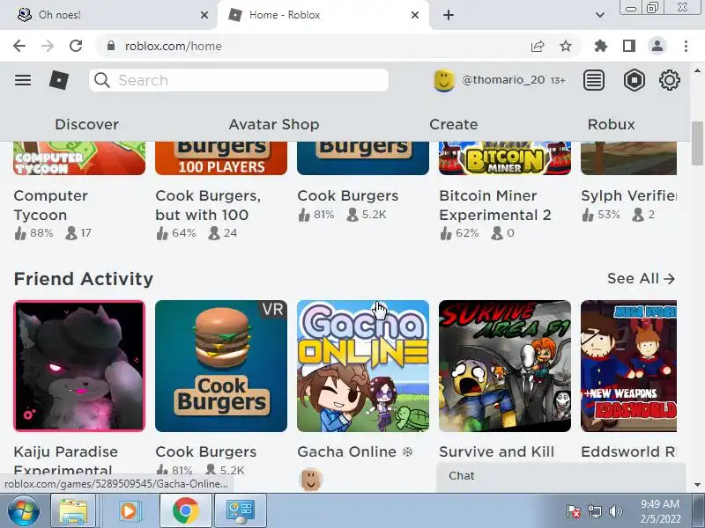Image resolution: width=705 pixels, height=528 pixels.
Task: Open Bitcoin Miner Experimental 2 title
Action: (x=495, y=205)
